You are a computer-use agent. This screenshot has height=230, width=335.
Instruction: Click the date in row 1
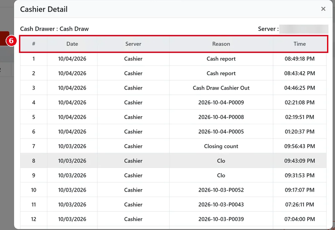[x=72, y=59]
